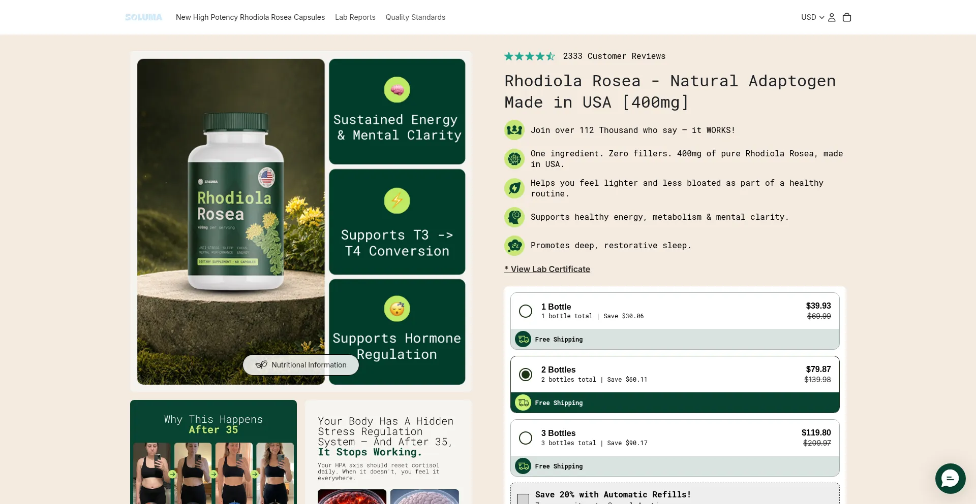Click the Why This Happens After 35 card
Image resolution: width=976 pixels, height=504 pixels.
[213, 452]
